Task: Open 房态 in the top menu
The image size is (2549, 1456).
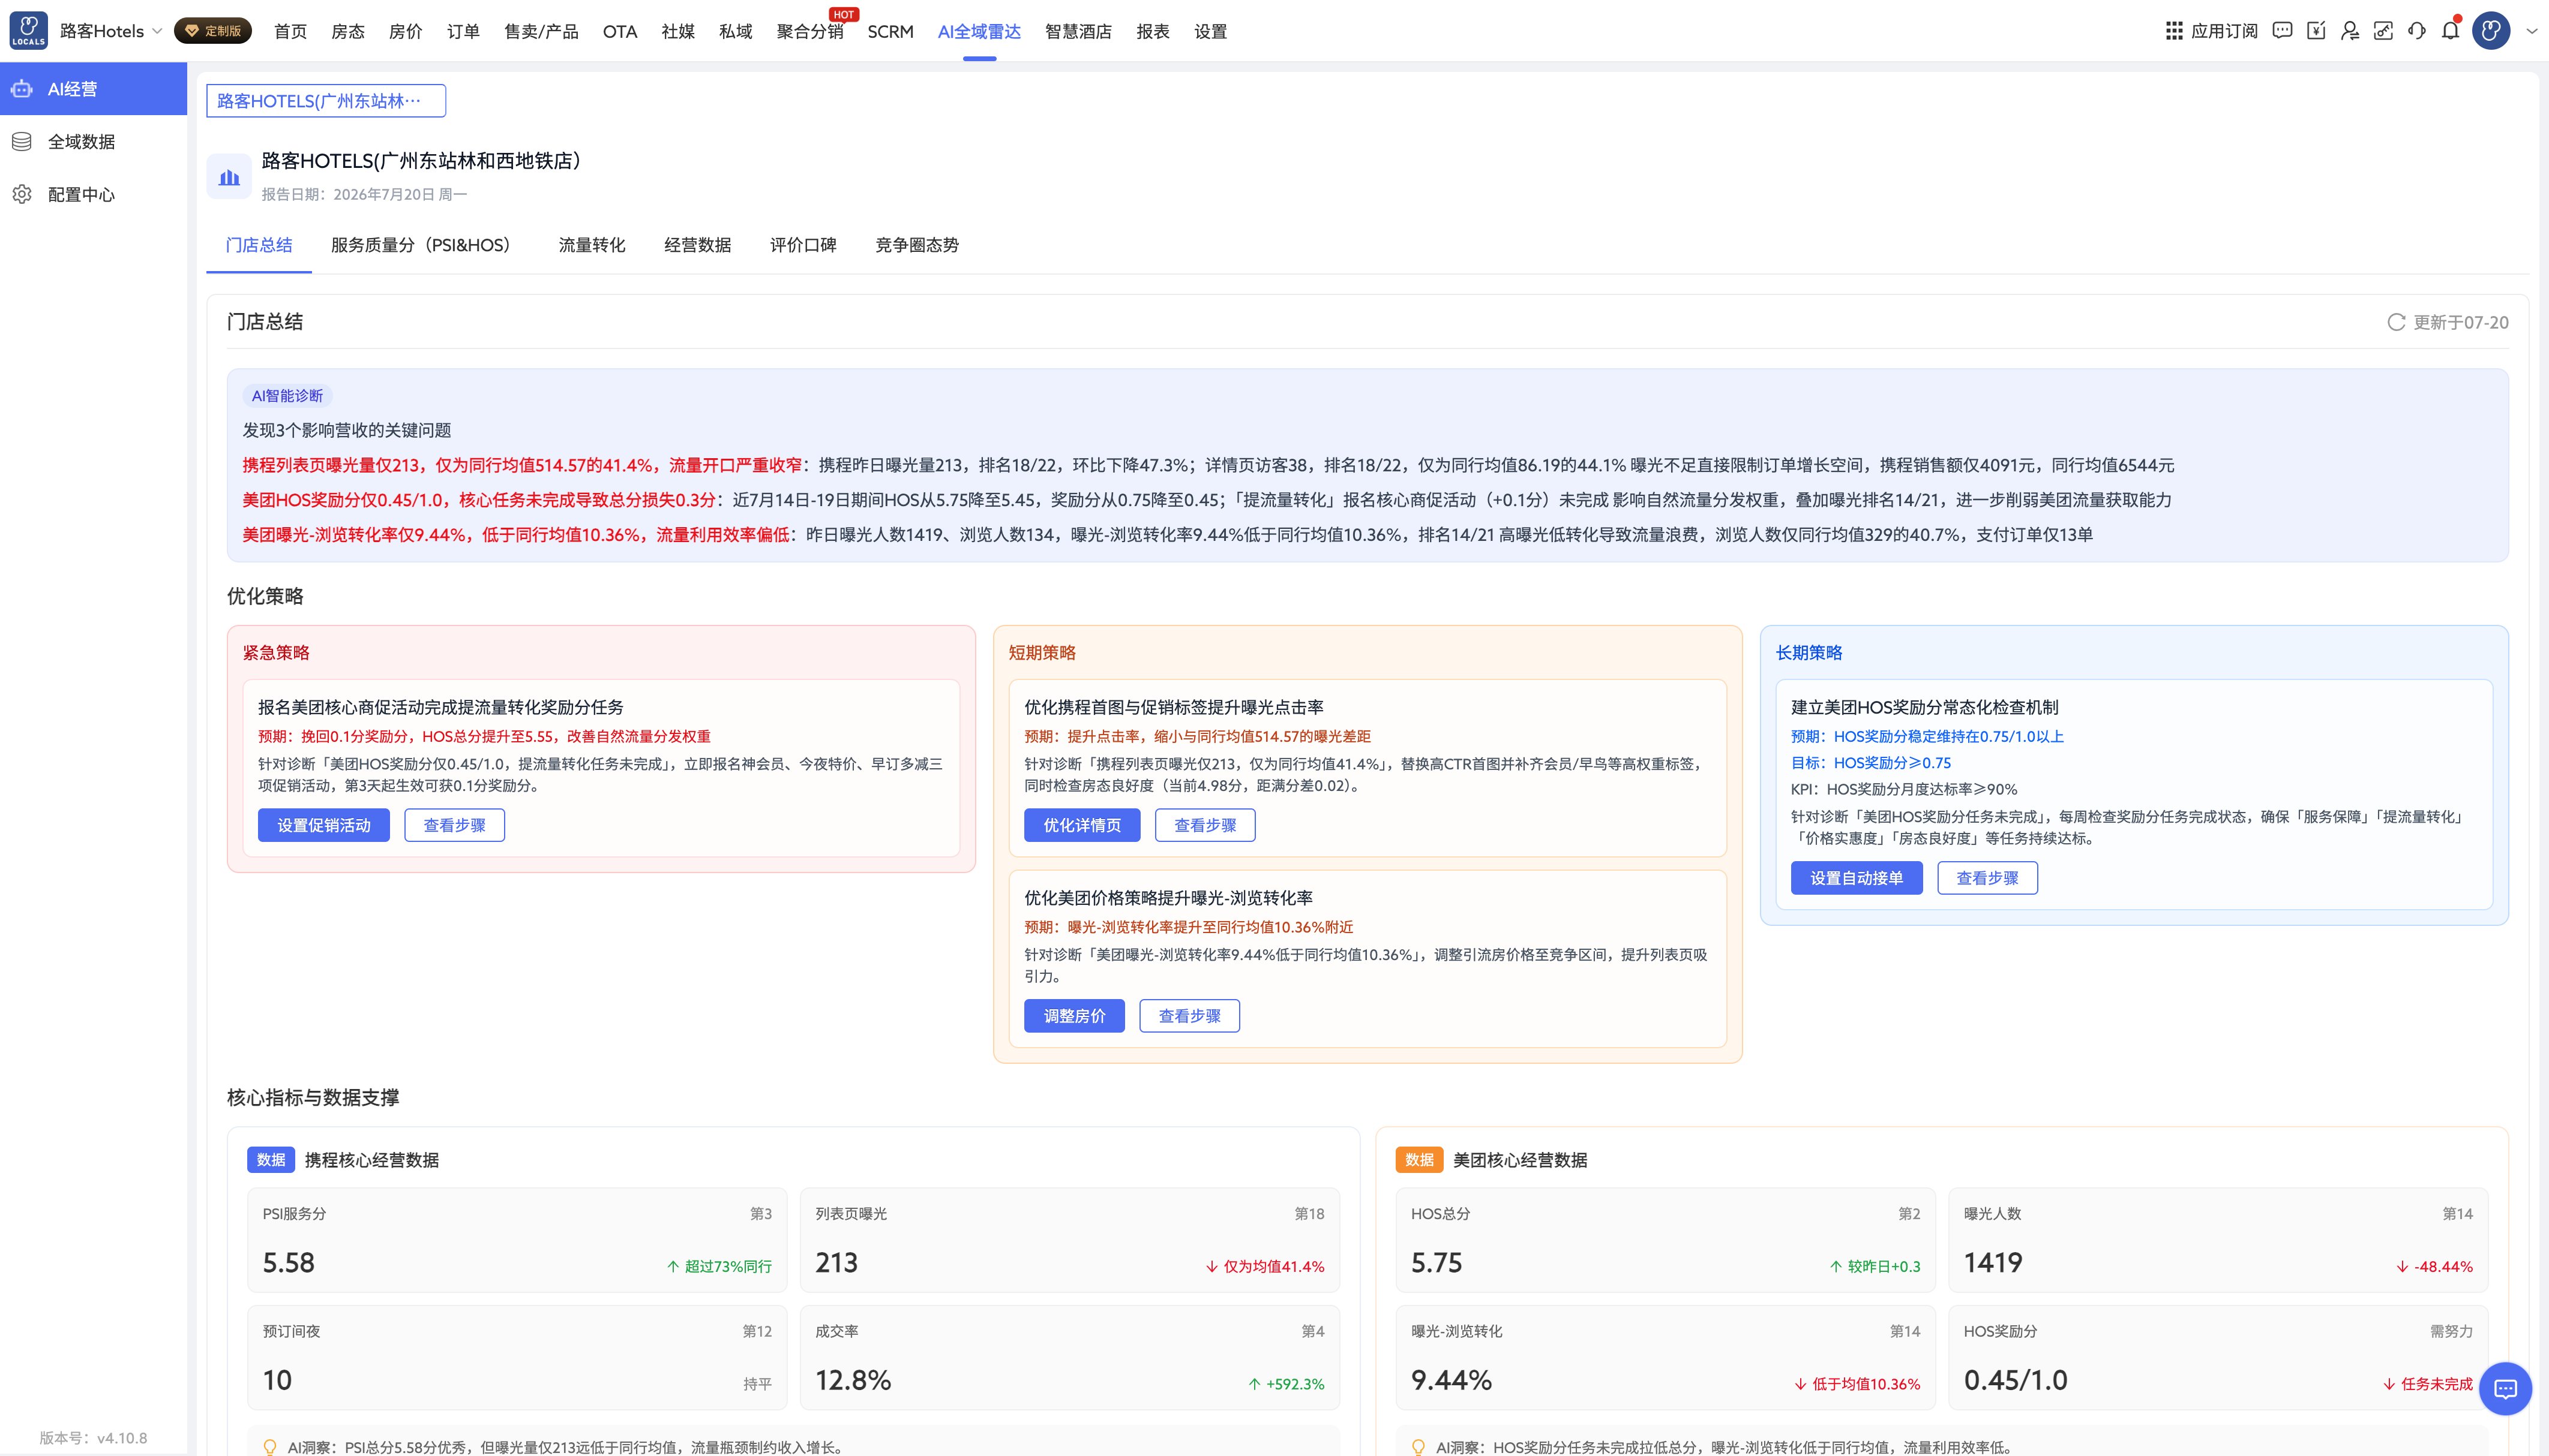Action: (x=348, y=31)
